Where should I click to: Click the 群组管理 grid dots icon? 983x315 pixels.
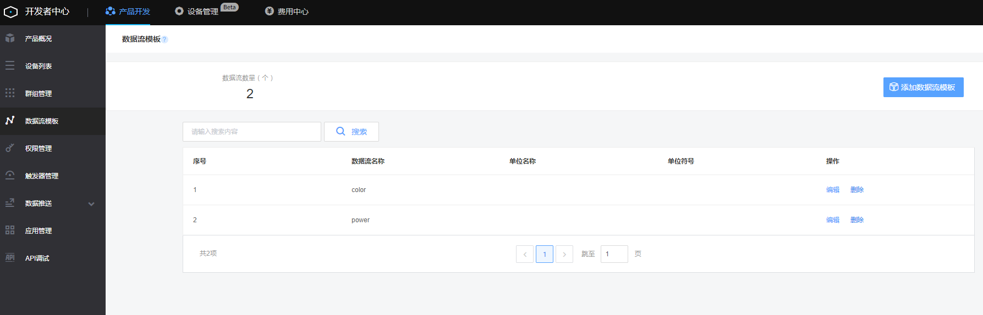point(10,93)
